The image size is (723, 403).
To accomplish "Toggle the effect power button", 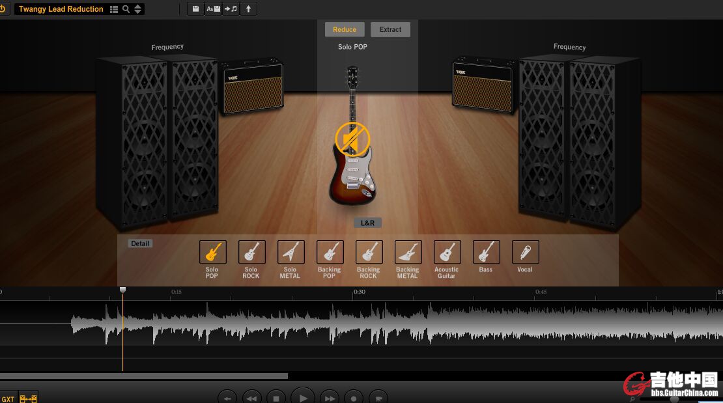I will (x=3, y=9).
